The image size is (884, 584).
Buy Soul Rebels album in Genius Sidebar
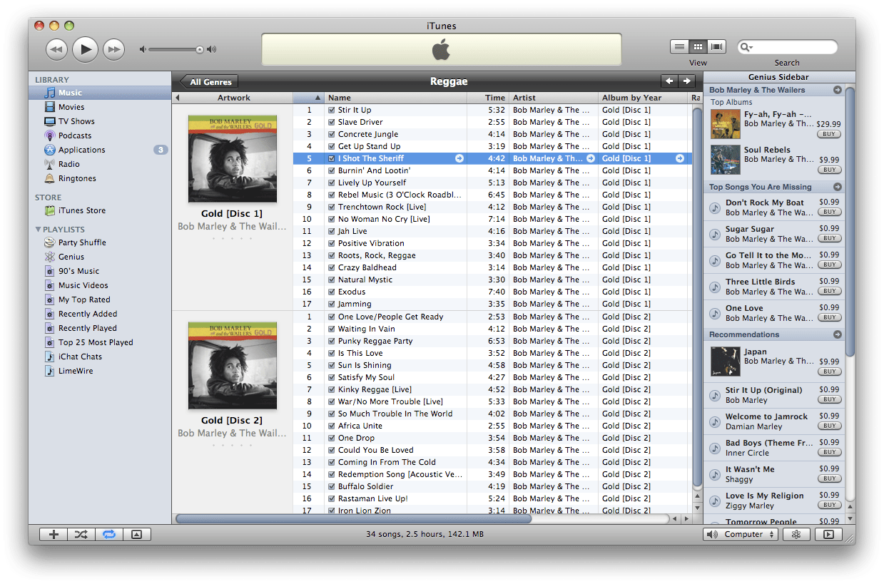[x=828, y=170]
